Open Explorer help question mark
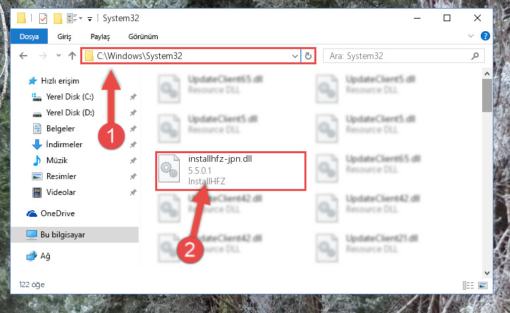The width and height of the screenshot is (510, 313). (485, 36)
